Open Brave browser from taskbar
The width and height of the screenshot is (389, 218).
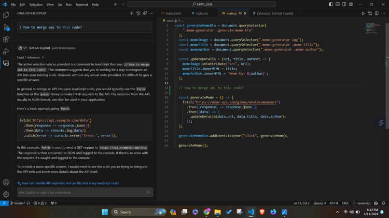click(x=262, y=212)
